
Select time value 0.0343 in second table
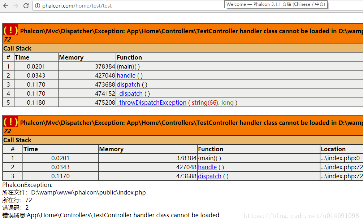point(60,167)
